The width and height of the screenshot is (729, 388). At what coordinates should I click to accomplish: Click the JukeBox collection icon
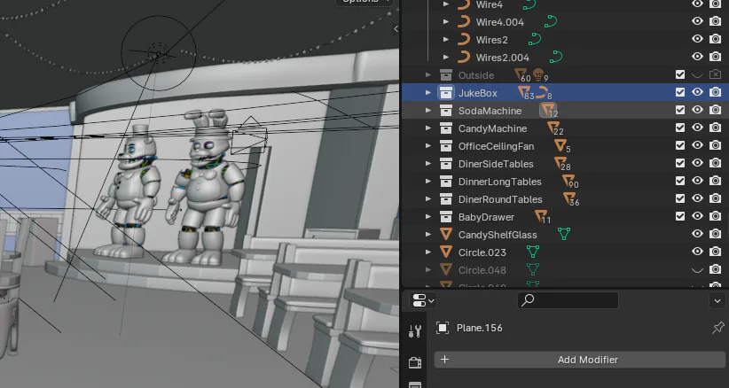point(446,93)
